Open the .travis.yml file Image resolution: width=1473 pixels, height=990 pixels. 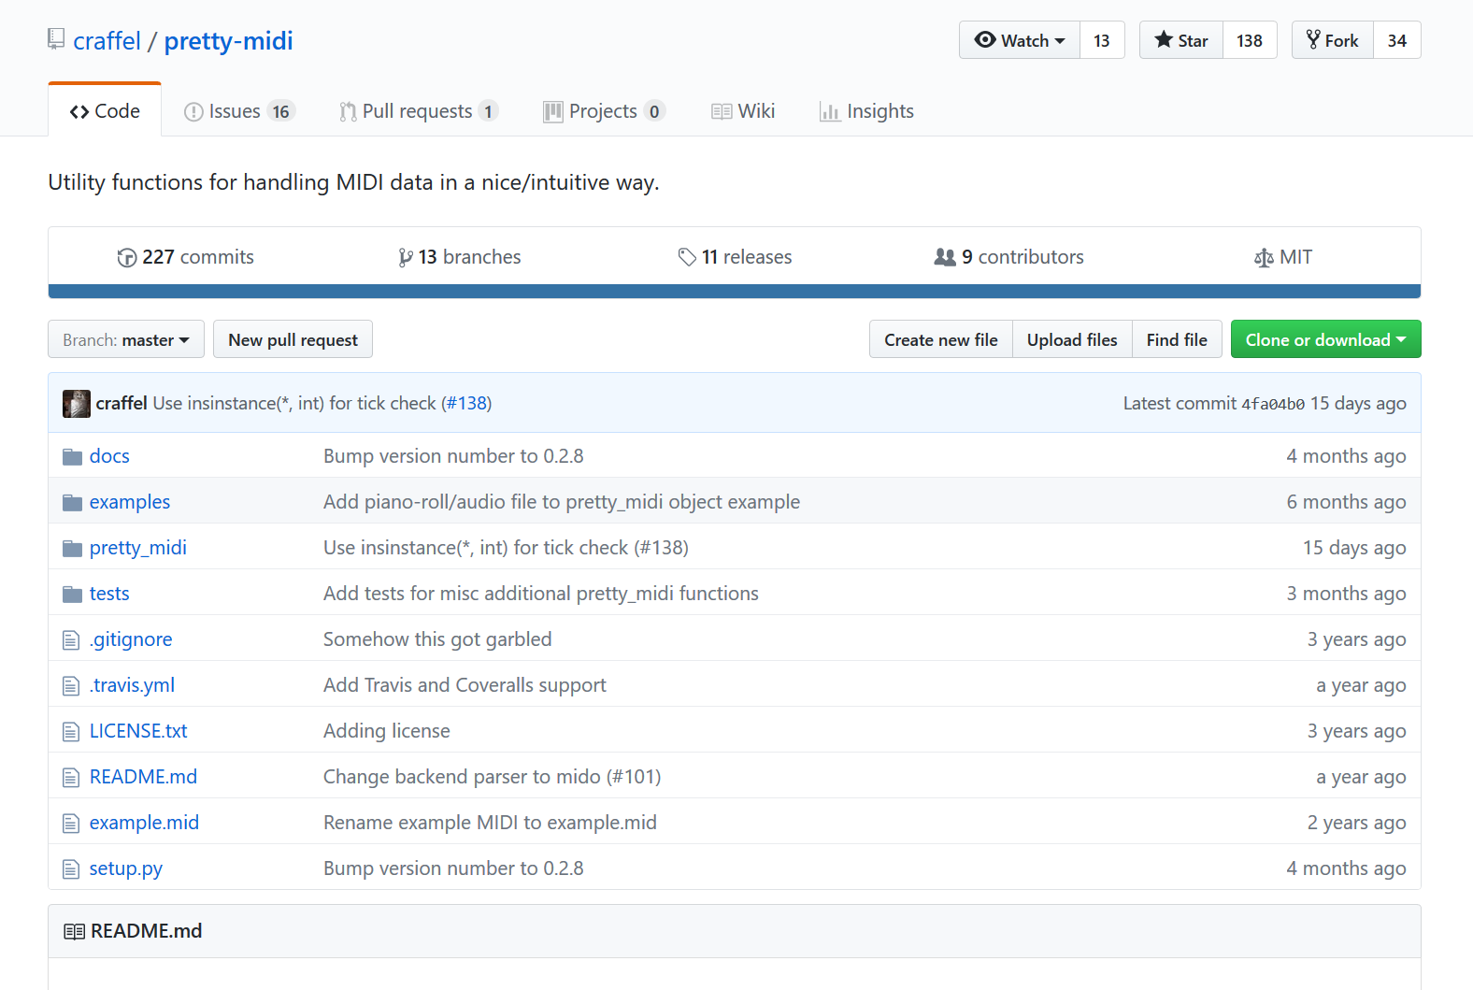pos(132,685)
